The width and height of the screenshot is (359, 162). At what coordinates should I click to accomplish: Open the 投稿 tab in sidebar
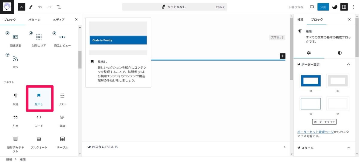click(x=300, y=20)
